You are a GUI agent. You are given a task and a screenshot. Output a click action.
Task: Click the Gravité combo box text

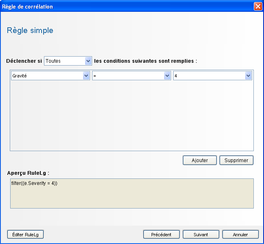tap(46, 76)
